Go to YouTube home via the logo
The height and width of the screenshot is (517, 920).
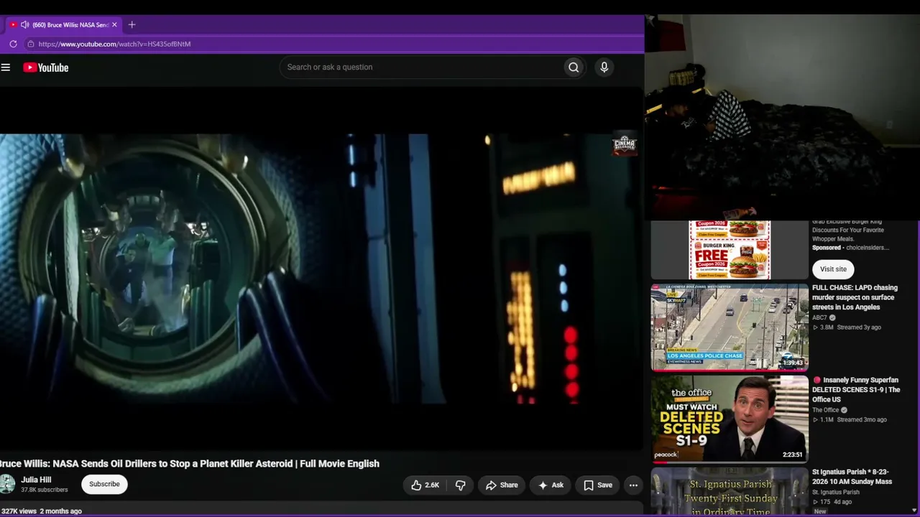pyautogui.click(x=45, y=67)
